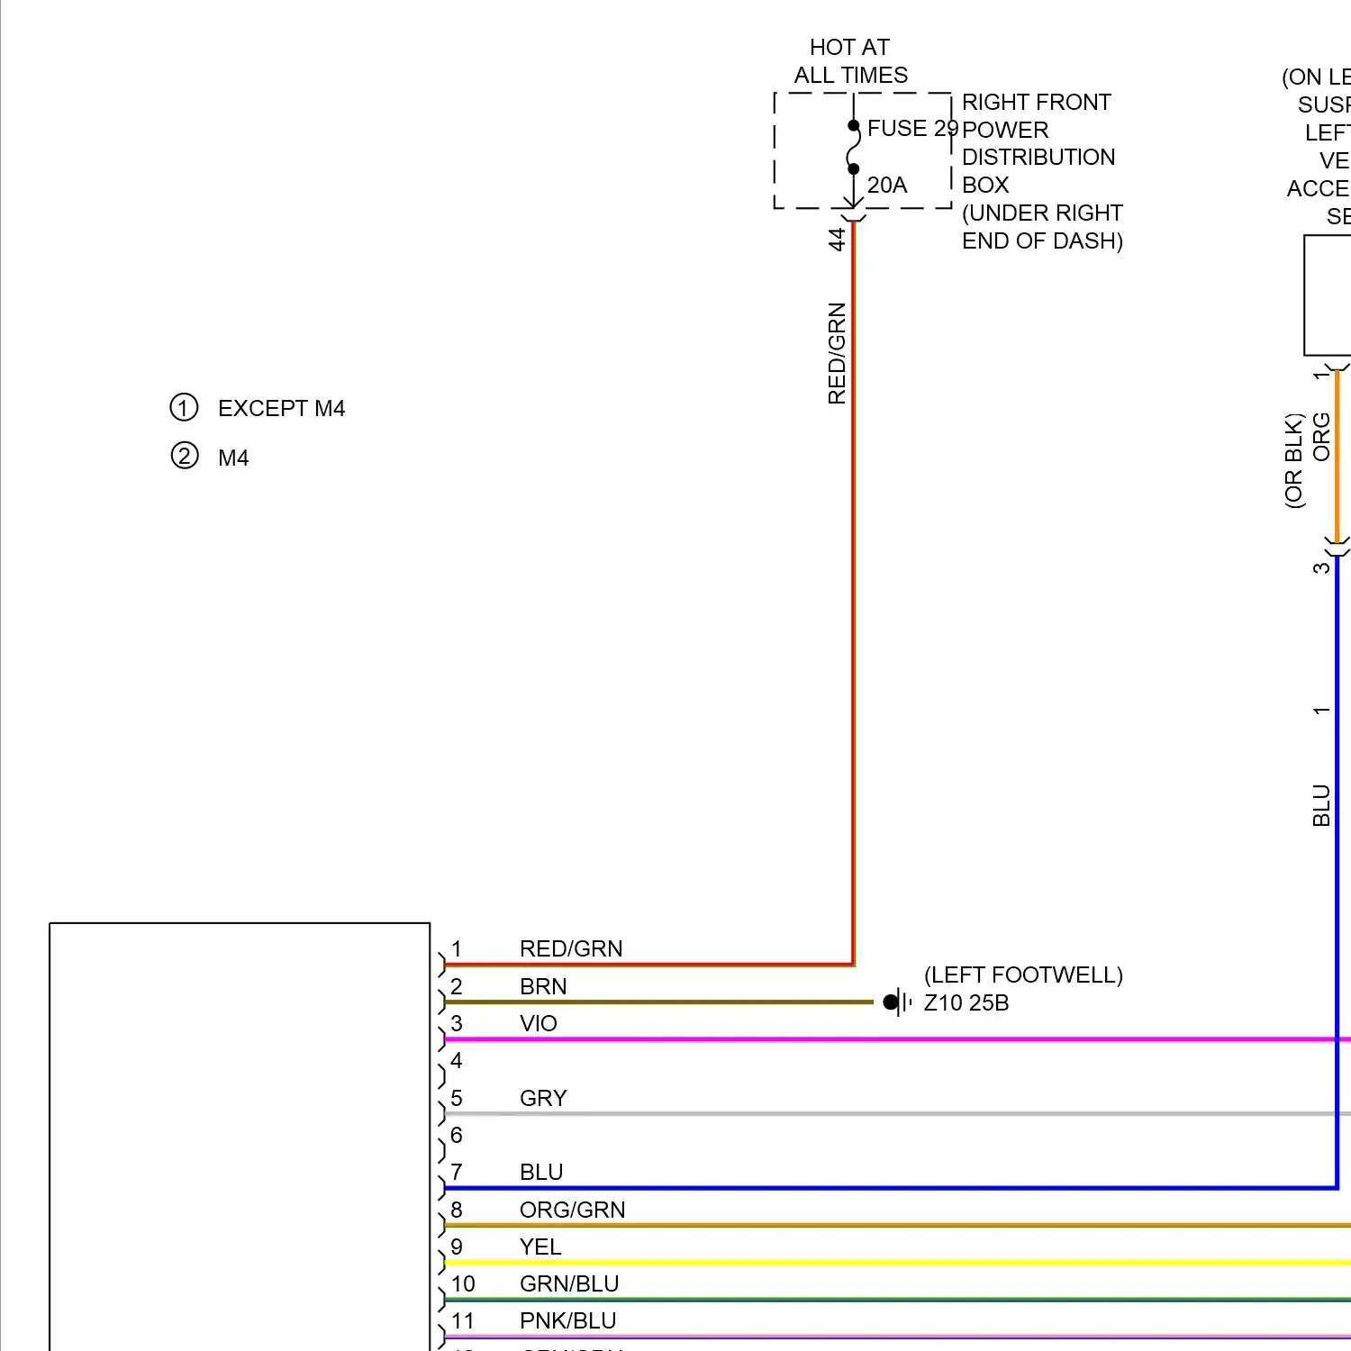Click the pin number '44' label
This screenshot has width=1351, height=1351.
838,240
